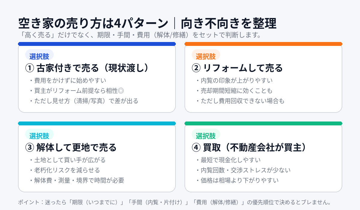Click the green bar above card ④
Viewport: 360px width, 210px height.
263,124
